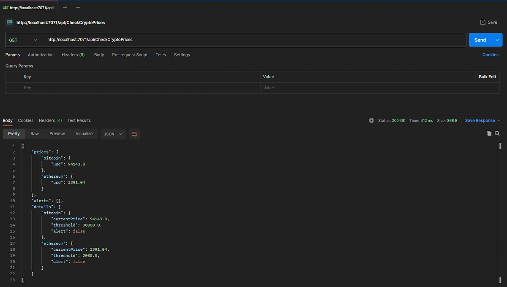Viewport: 507px width, 287px height.
Task: Click the request method icon beside the URL
Action: coord(9,22)
